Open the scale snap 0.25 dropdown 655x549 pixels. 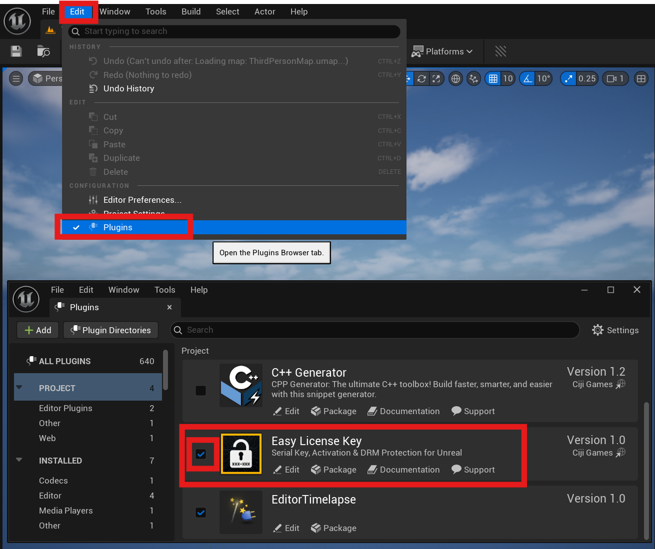[x=587, y=78]
